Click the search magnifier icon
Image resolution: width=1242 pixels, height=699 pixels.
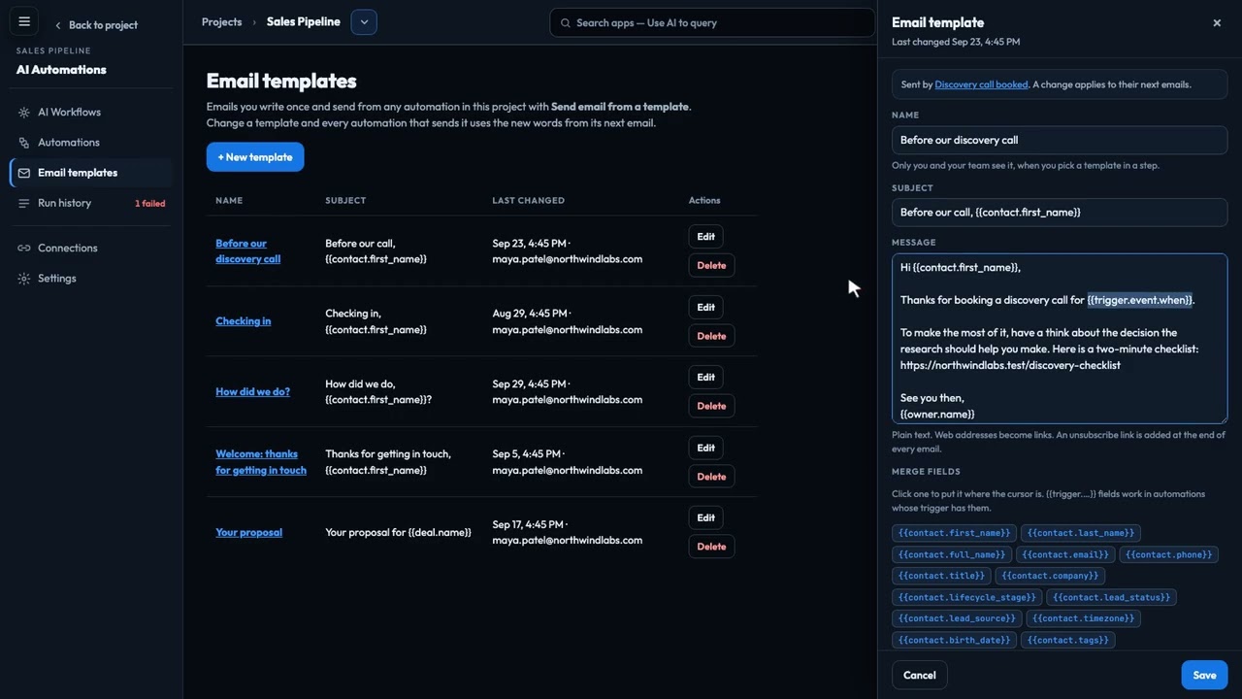[565, 23]
